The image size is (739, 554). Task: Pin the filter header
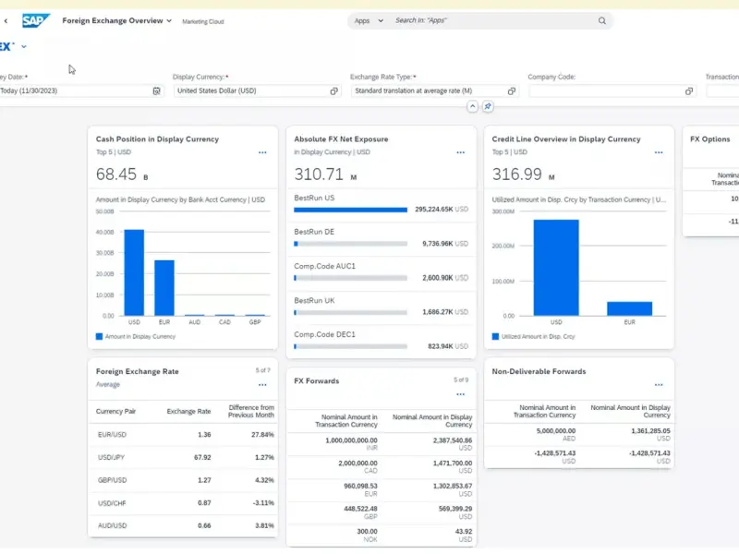(488, 107)
